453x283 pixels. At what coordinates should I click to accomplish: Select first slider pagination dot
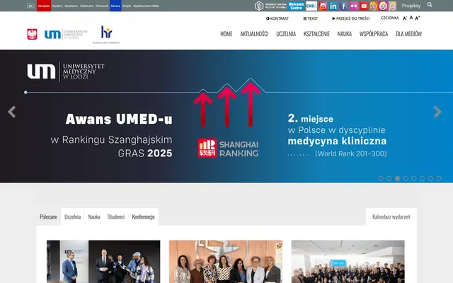click(381, 178)
